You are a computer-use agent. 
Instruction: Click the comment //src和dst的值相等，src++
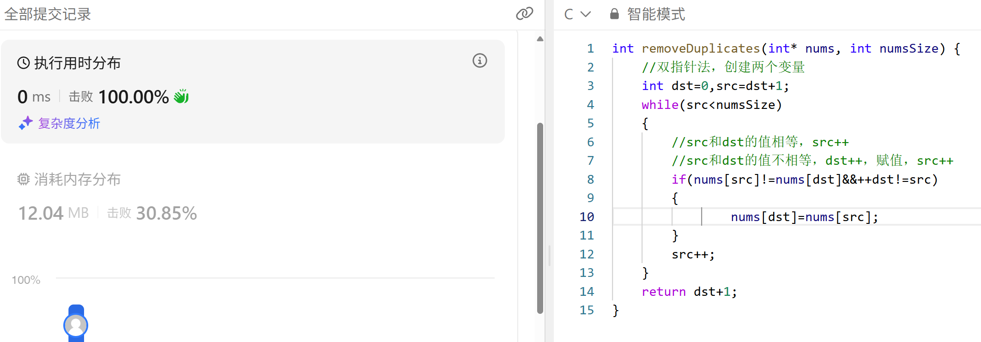coord(760,142)
